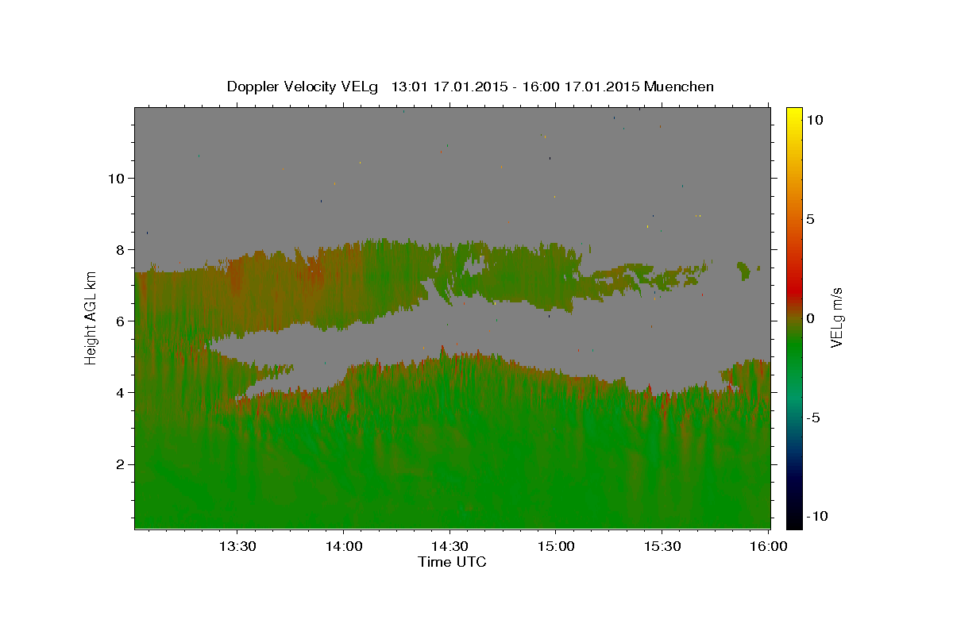Image resolution: width=953 pixels, height=635 pixels.
Task: Click the colorbar value 10 at the top
Action: pos(815,119)
